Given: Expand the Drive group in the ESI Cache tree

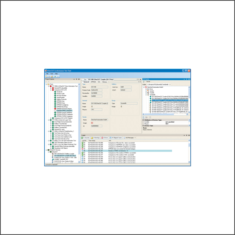Looking at the screenshot, I should point(146,89).
